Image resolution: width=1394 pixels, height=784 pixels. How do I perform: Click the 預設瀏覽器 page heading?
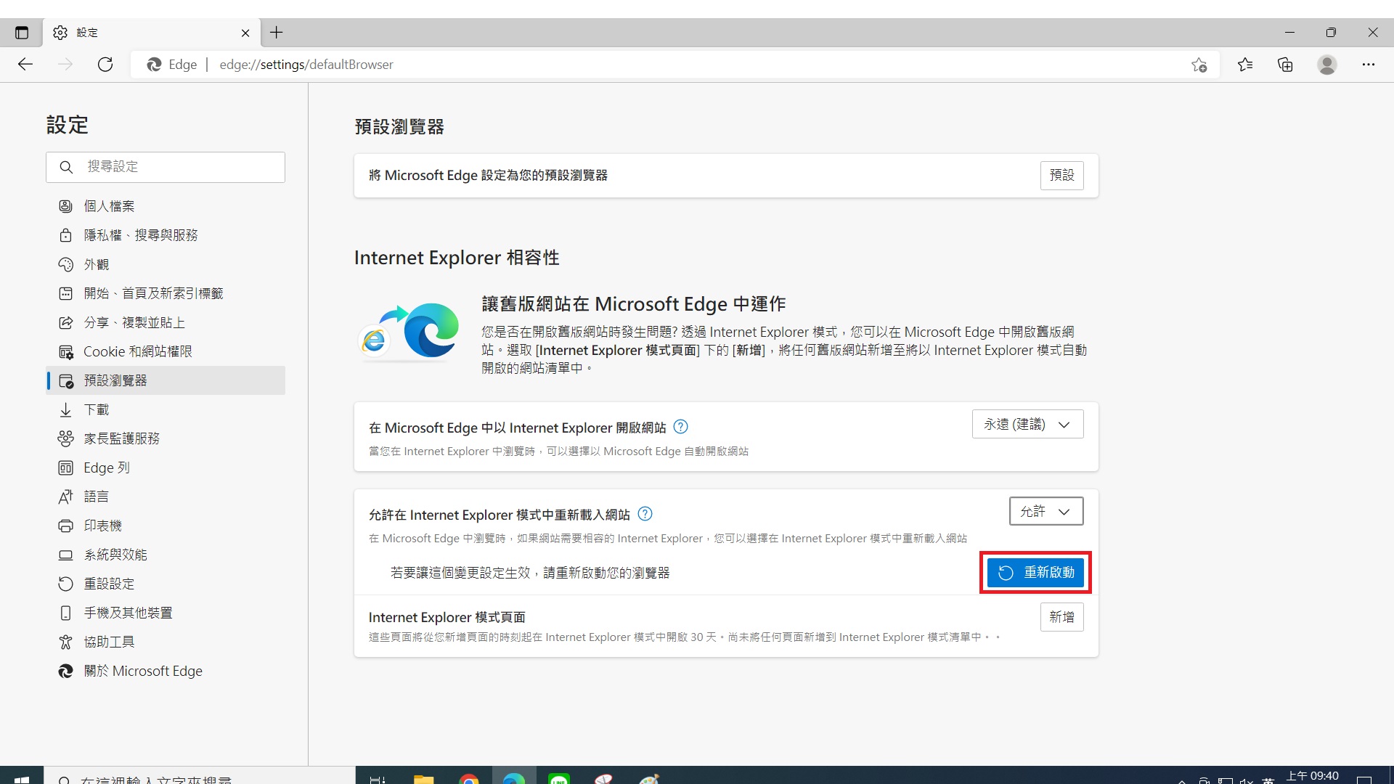pyautogui.click(x=399, y=126)
